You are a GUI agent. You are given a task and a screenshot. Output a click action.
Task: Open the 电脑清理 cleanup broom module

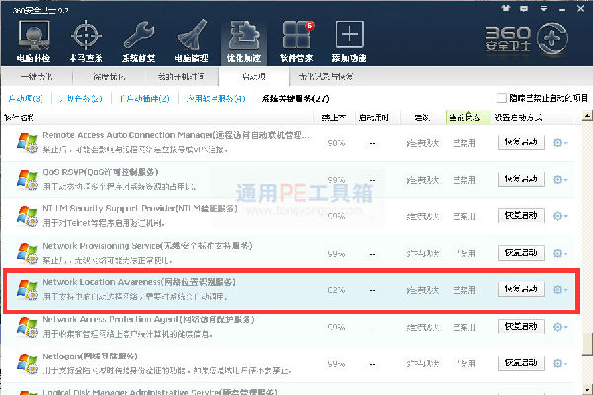pos(192,40)
